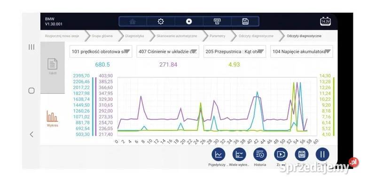Image resolution: width=368 pixels, height=183 pixels.
Task: Click axis label 2395,70
Action: (81, 76)
